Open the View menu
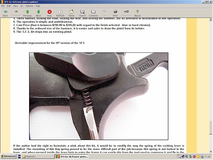This screenshot has width=213, height=160. tap(15, 6)
